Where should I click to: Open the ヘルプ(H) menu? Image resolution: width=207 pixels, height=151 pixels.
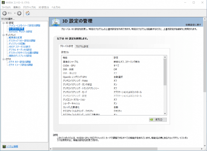tap(56, 7)
